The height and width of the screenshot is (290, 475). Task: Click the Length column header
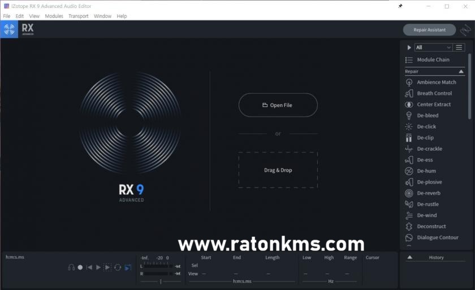273,257
